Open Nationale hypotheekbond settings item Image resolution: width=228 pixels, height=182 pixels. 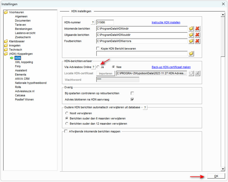(31, 83)
